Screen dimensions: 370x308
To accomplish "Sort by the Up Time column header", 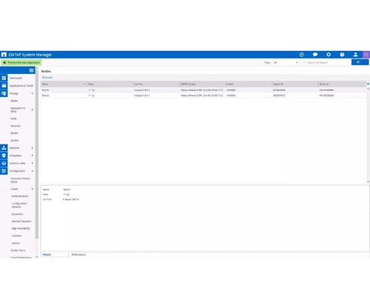I will point(156,84).
